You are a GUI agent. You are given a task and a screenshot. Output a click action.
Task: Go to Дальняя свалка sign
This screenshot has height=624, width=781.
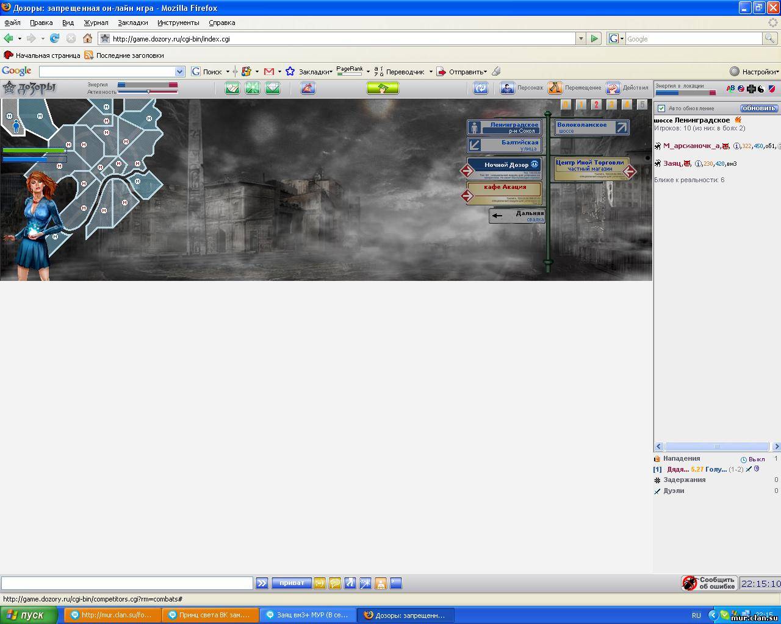click(x=517, y=216)
